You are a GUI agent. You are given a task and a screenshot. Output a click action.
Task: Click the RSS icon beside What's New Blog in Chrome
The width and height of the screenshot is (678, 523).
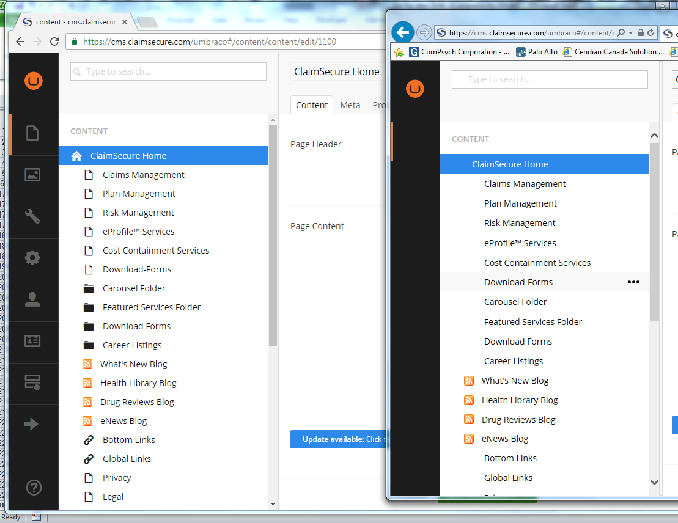(87, 364)
